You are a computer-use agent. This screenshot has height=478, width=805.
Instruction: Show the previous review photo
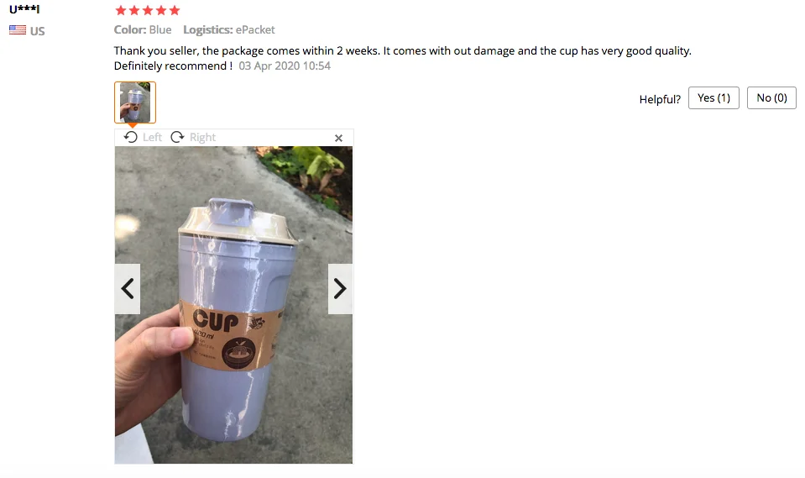point(128,288)
